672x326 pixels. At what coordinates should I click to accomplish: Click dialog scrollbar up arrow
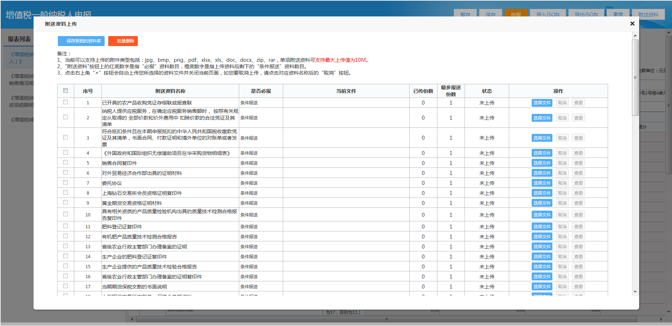[635, 35]
